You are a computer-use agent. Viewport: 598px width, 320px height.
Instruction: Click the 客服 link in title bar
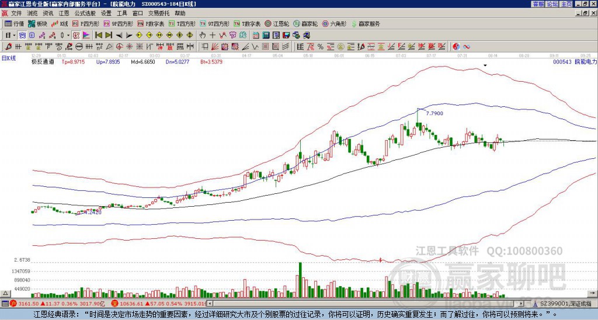(538, 4)
